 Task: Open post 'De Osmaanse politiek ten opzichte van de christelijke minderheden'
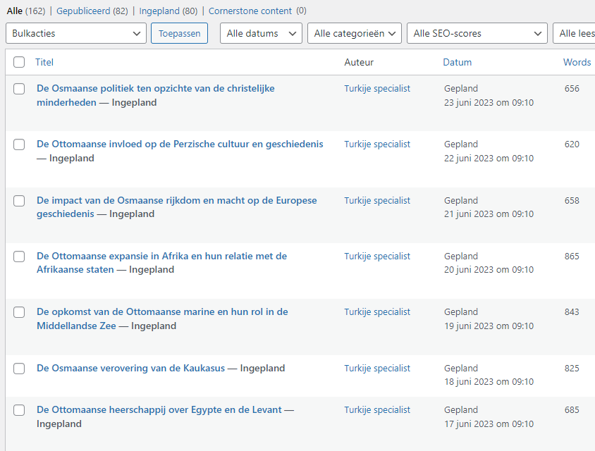click(156, 95)
